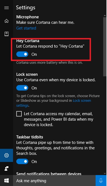Open the Feedback icon in sidebar
Screen dimensions: 107x186
[x=7, y=168]
